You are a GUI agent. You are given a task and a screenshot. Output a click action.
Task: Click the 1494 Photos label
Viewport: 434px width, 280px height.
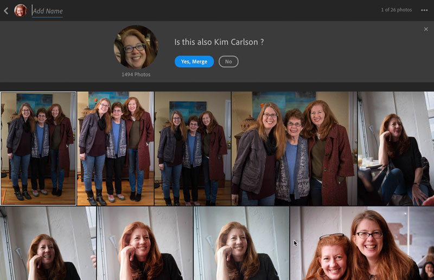[x=136, y=74]
